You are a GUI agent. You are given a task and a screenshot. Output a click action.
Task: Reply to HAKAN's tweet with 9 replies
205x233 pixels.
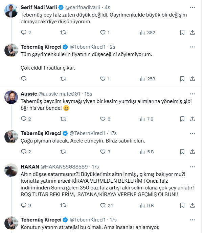pos(24,205)
